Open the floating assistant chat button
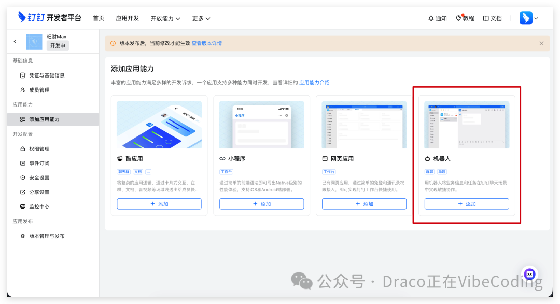 click(x=529, y=274)
